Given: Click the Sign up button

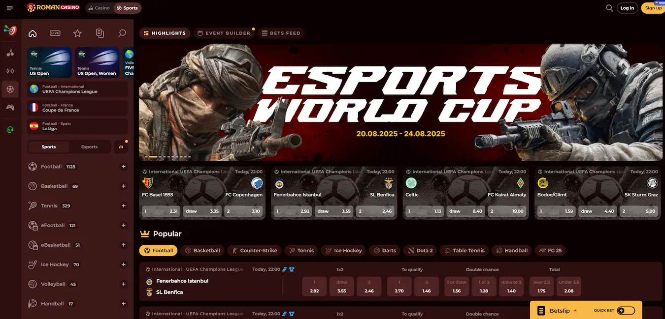Looking at the screenshot, I should point(653,8).
